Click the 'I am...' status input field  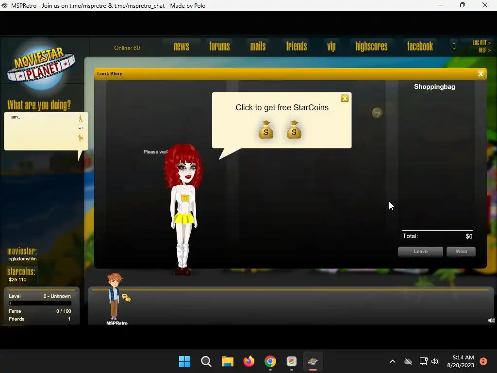click(41, 131)
